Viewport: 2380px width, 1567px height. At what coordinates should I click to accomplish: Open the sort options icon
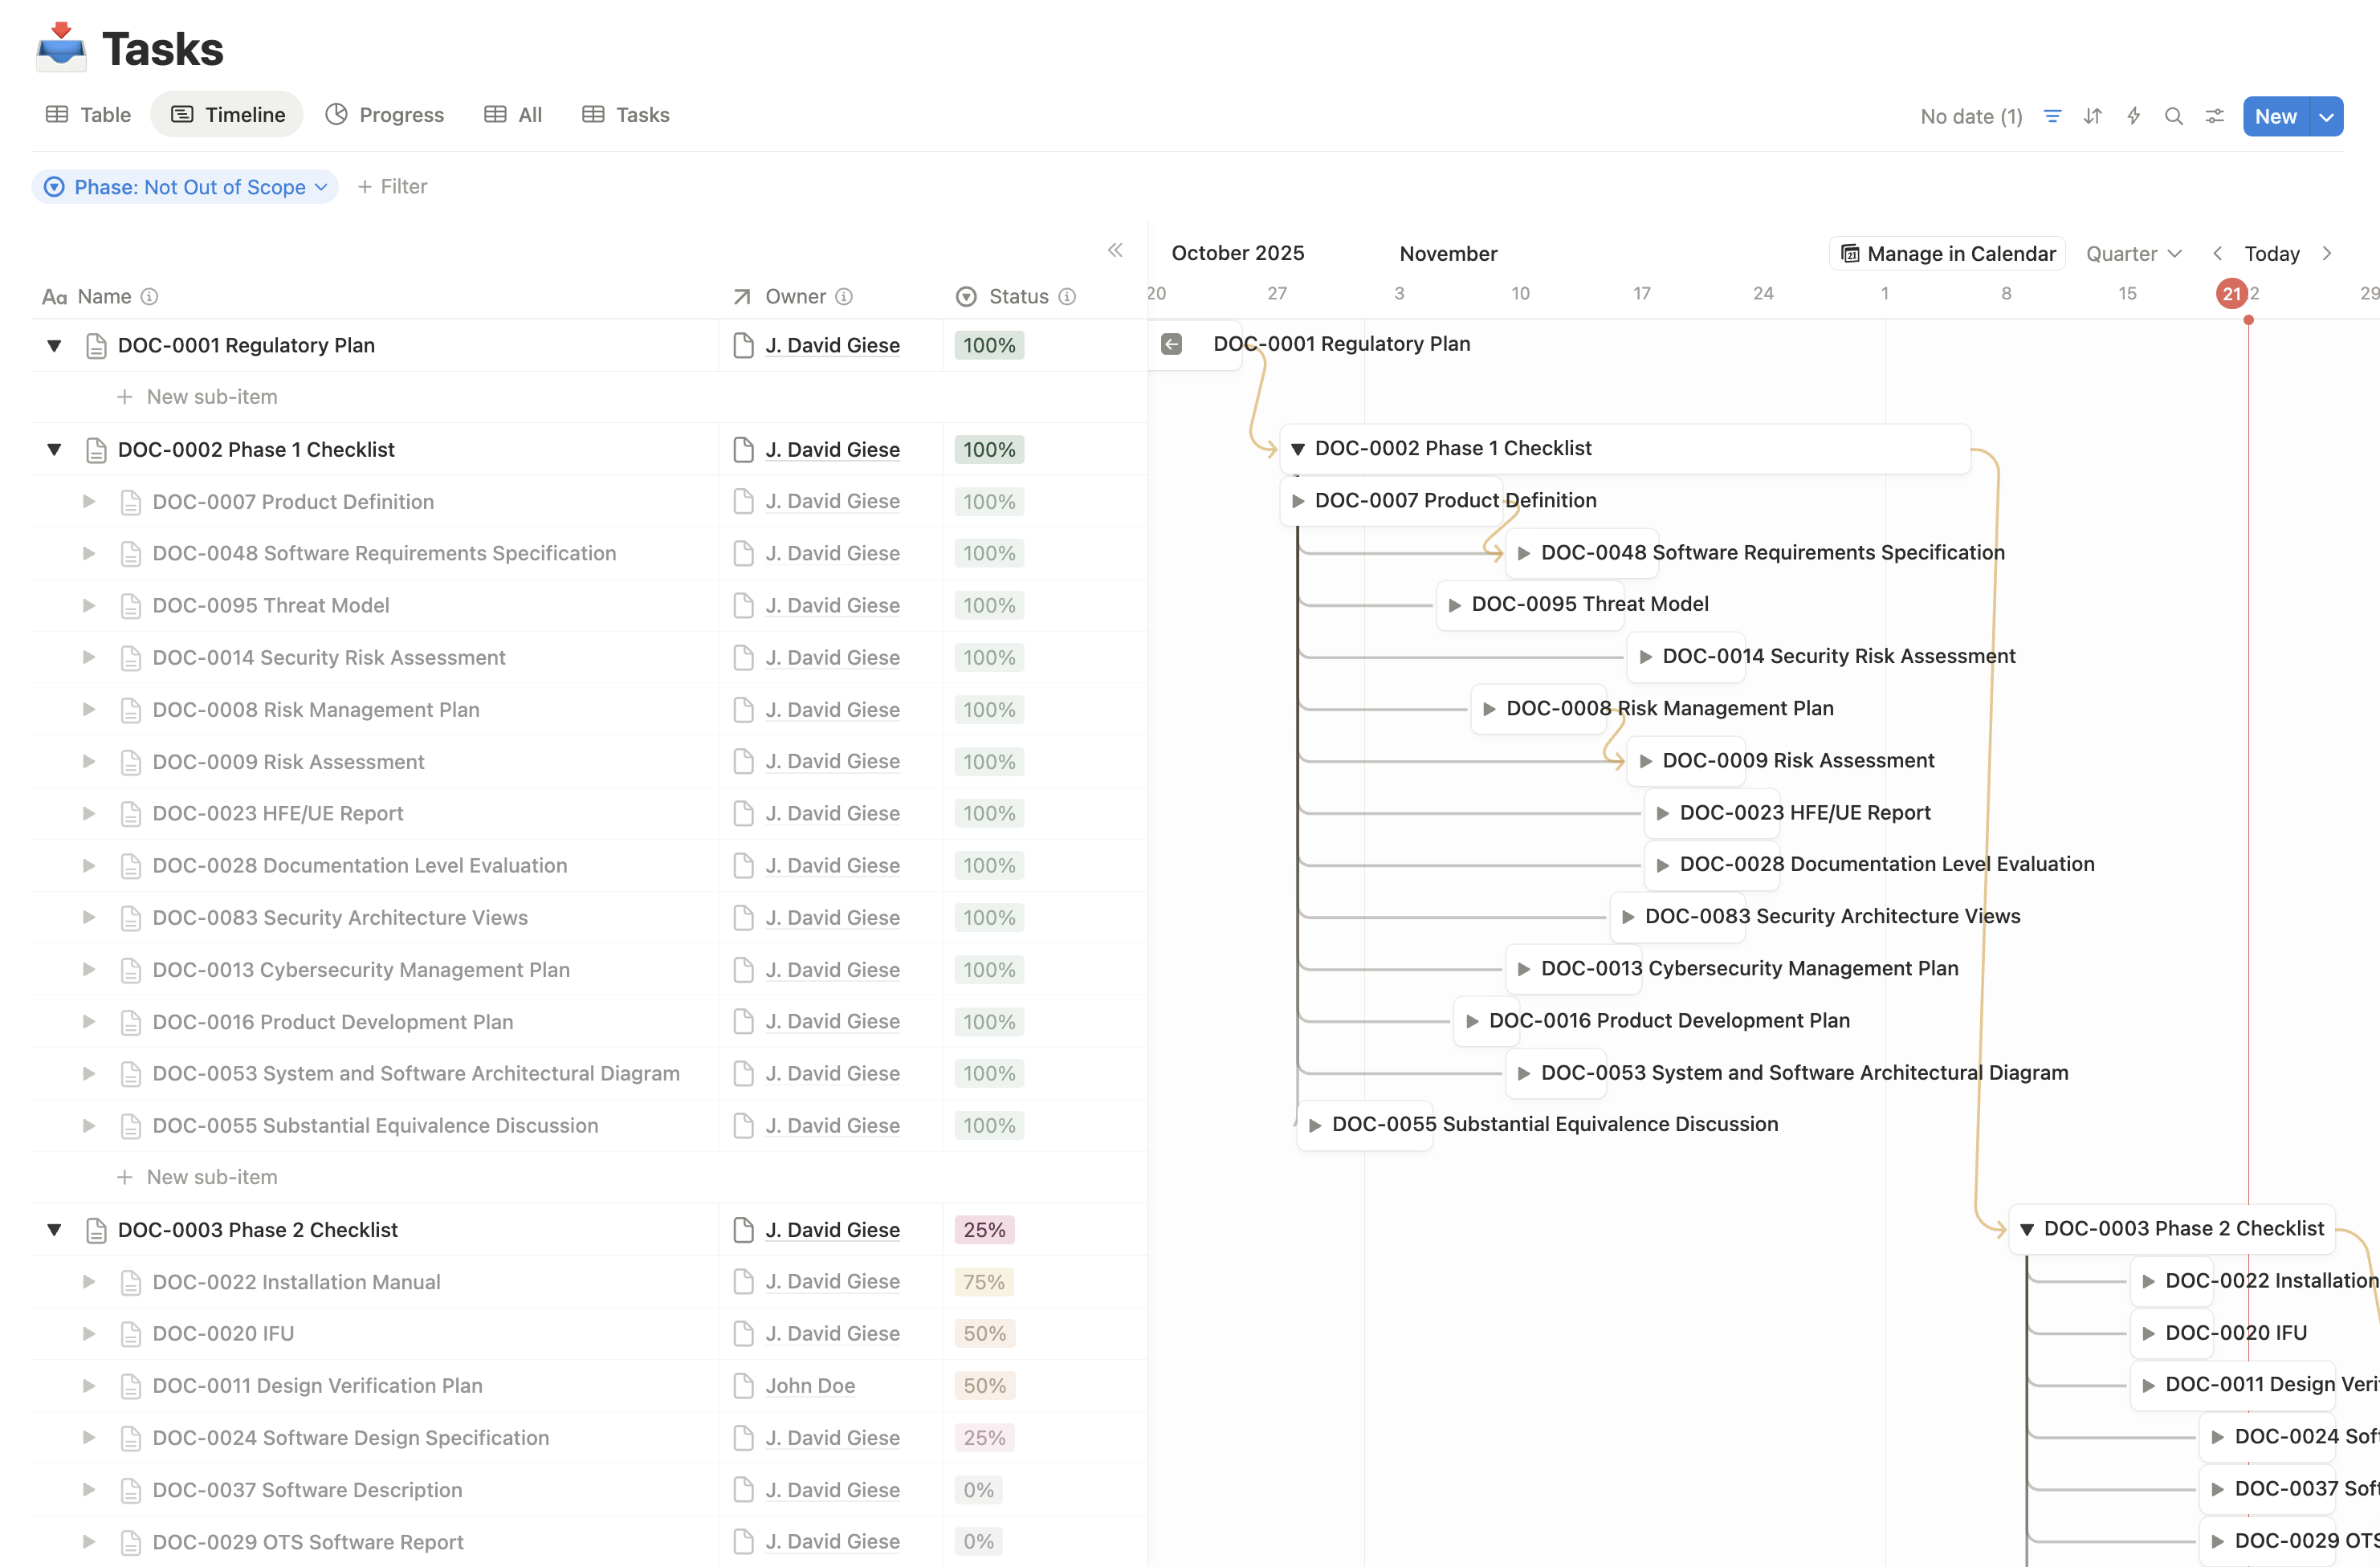[2092, 116]
